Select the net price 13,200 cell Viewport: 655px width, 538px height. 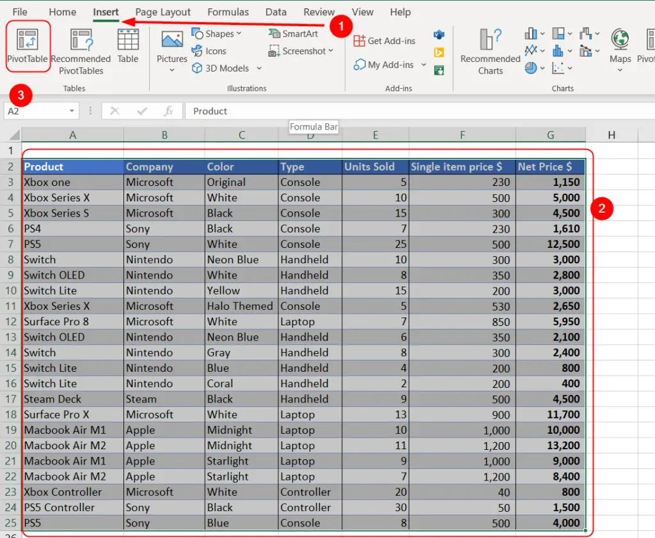[x=551, y=445]
